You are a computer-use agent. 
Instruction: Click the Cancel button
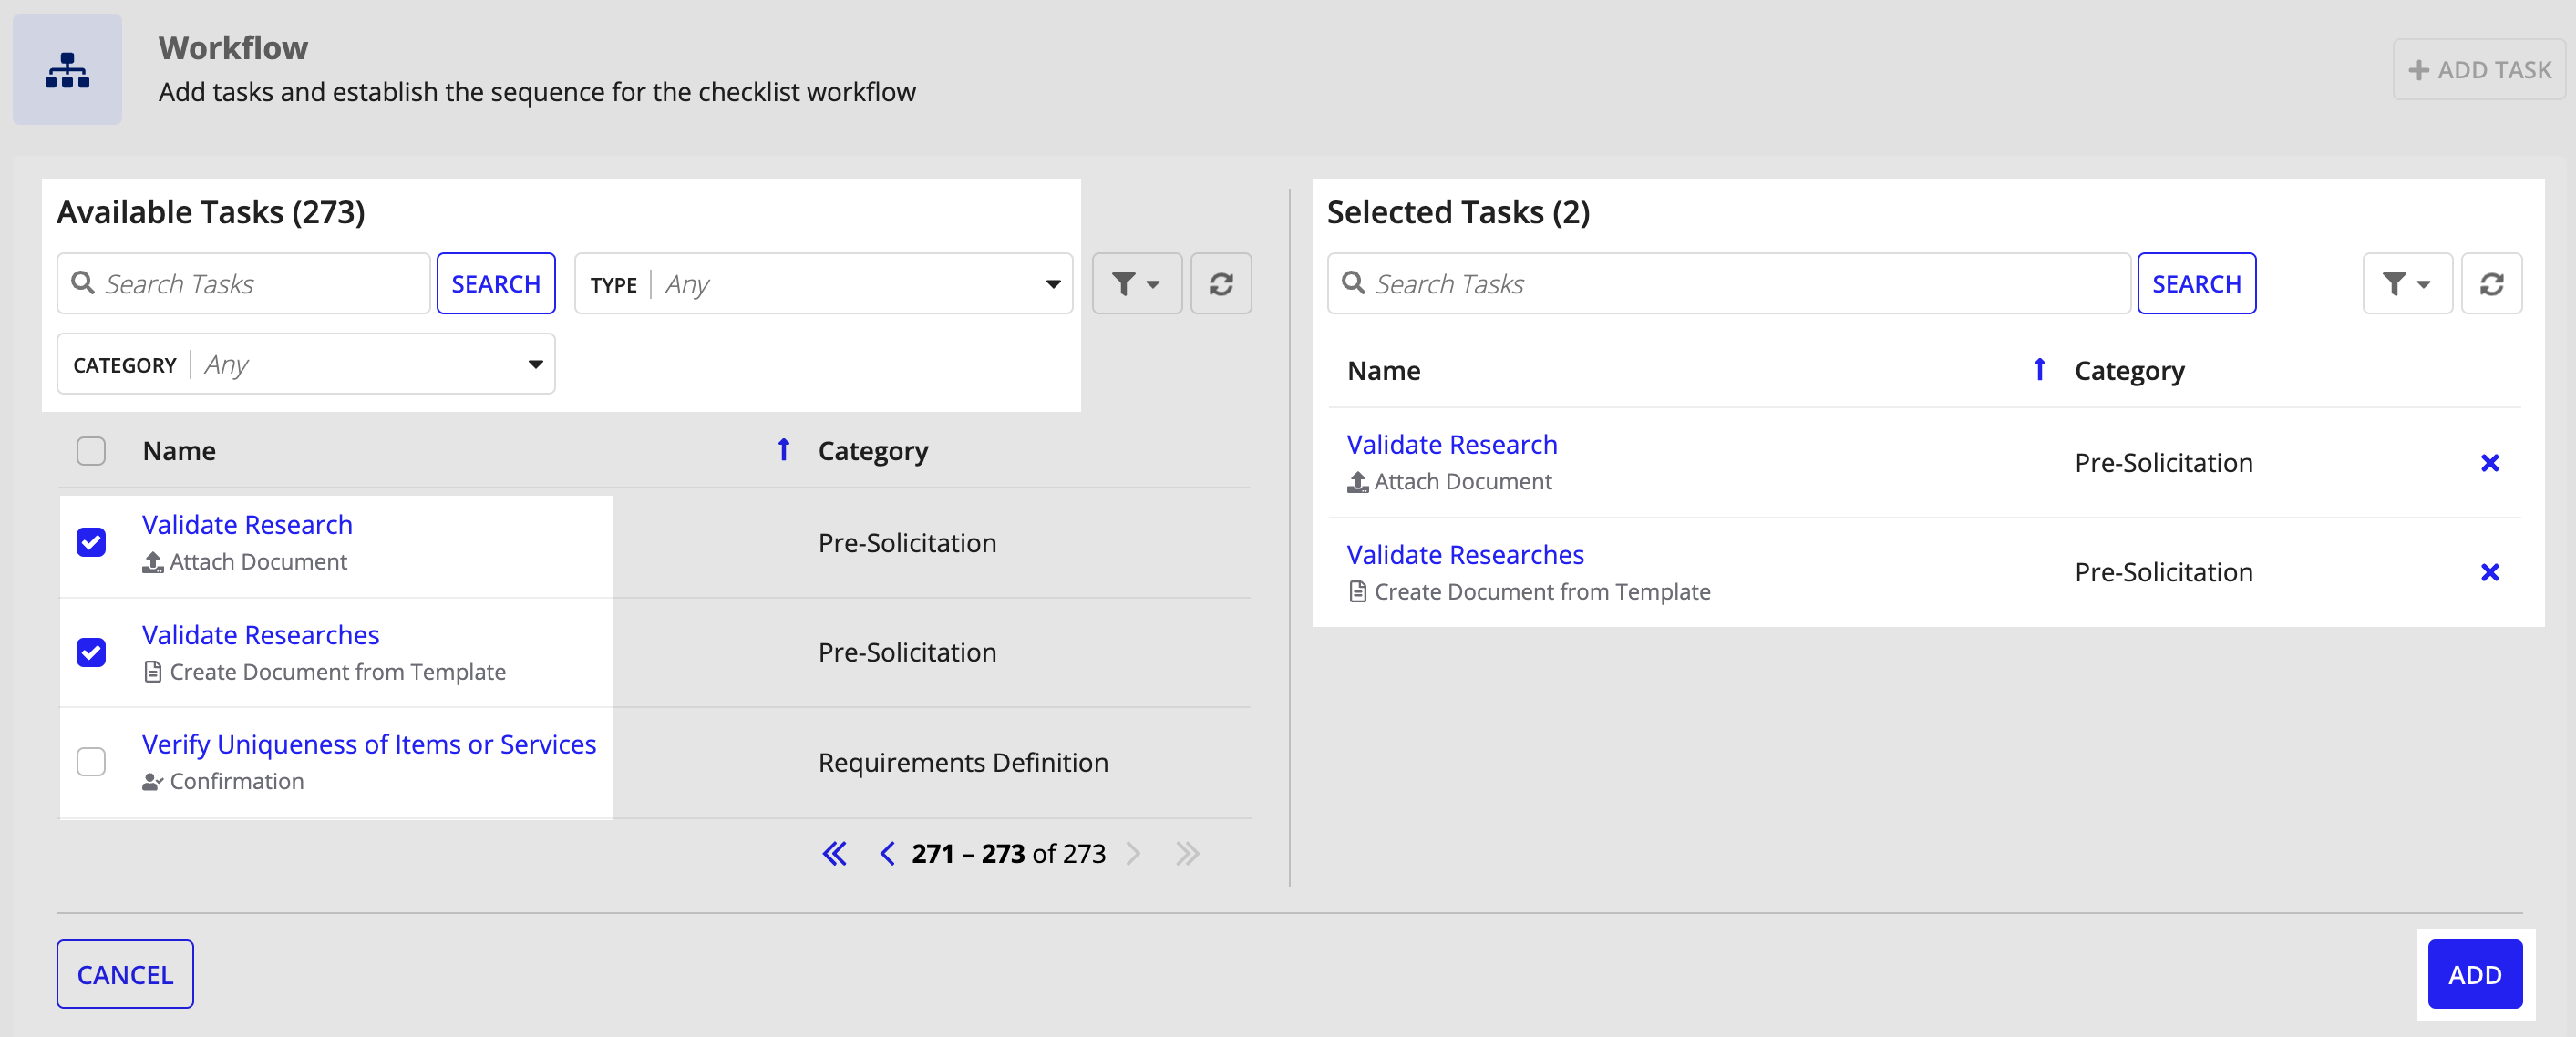(125, 974)
